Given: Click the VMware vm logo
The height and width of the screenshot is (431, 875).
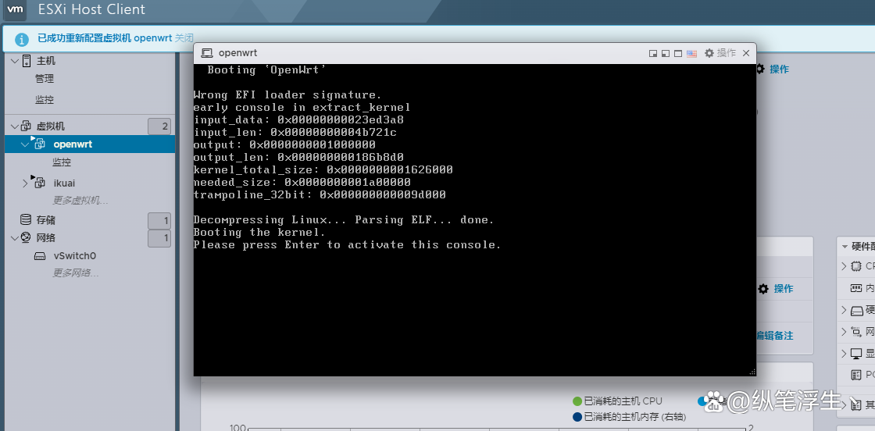Looking at the screenshot, I should point(16,9).
